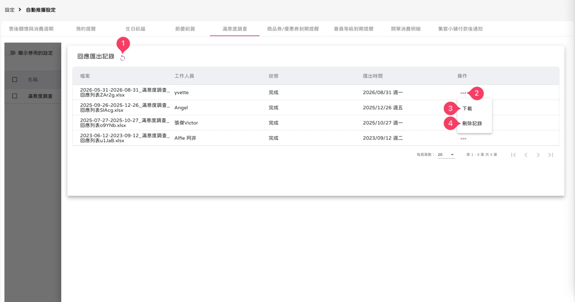Viewport: 575px width, 302px height.
Task: Switch to the 生日祝福 tab
Action: (135, 29)
